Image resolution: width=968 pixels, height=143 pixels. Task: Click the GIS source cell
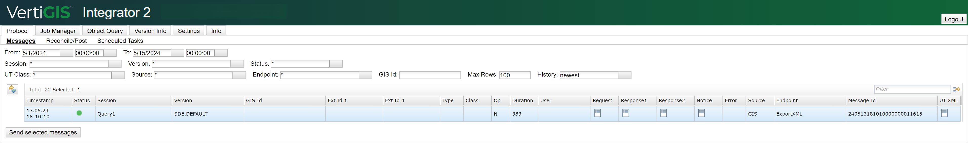tap(760, 114)
